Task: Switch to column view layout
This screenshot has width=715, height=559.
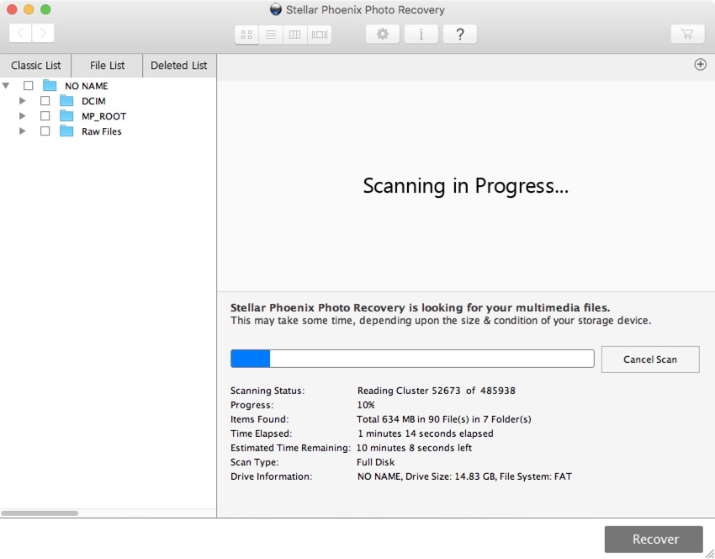Action: pos(295,35)
